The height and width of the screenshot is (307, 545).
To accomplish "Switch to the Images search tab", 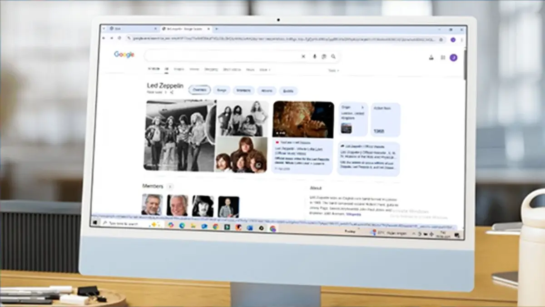I will click(x=178, y=70).
